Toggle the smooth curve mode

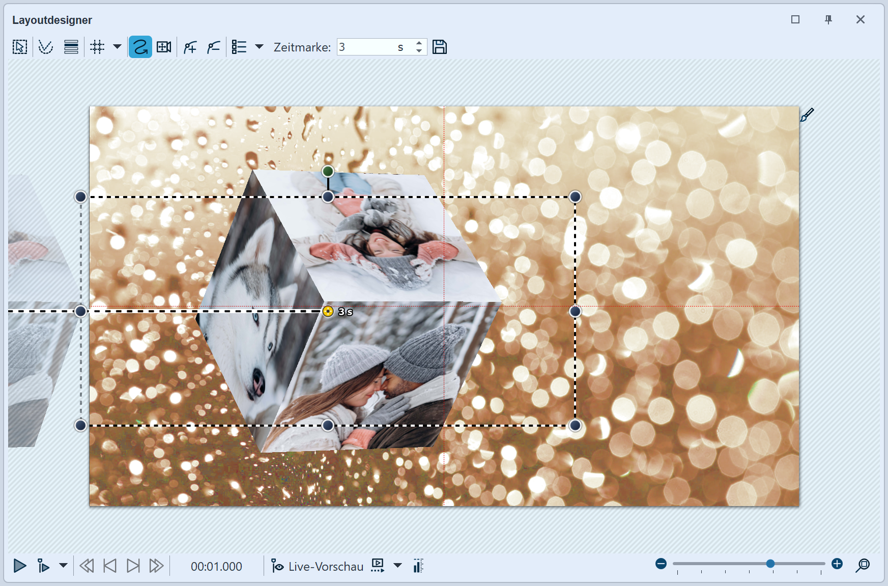[x=140, y=46]
